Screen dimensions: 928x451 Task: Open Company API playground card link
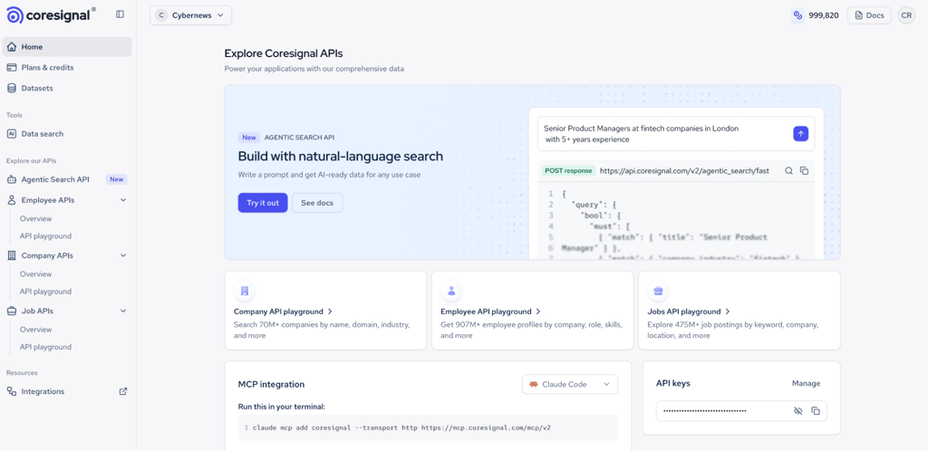pos(283,312)
